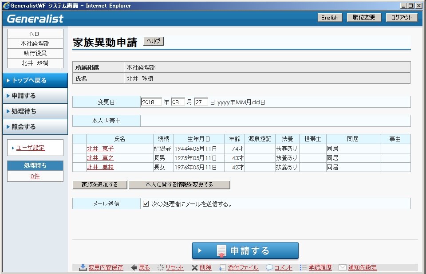426x274 pixels.
Task: Go back via トップへ戻る menu item
Action: pyautogui.click(x=35, y=80)
